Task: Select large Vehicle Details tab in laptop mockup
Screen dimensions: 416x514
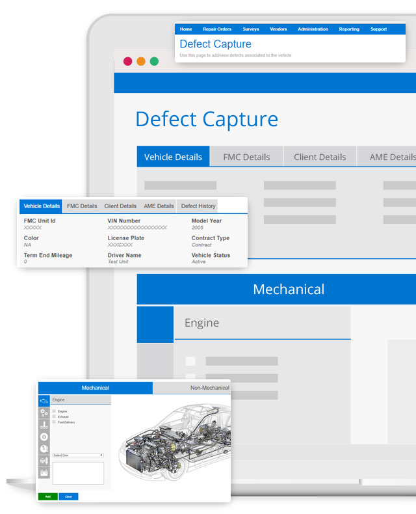Action: 173,157
